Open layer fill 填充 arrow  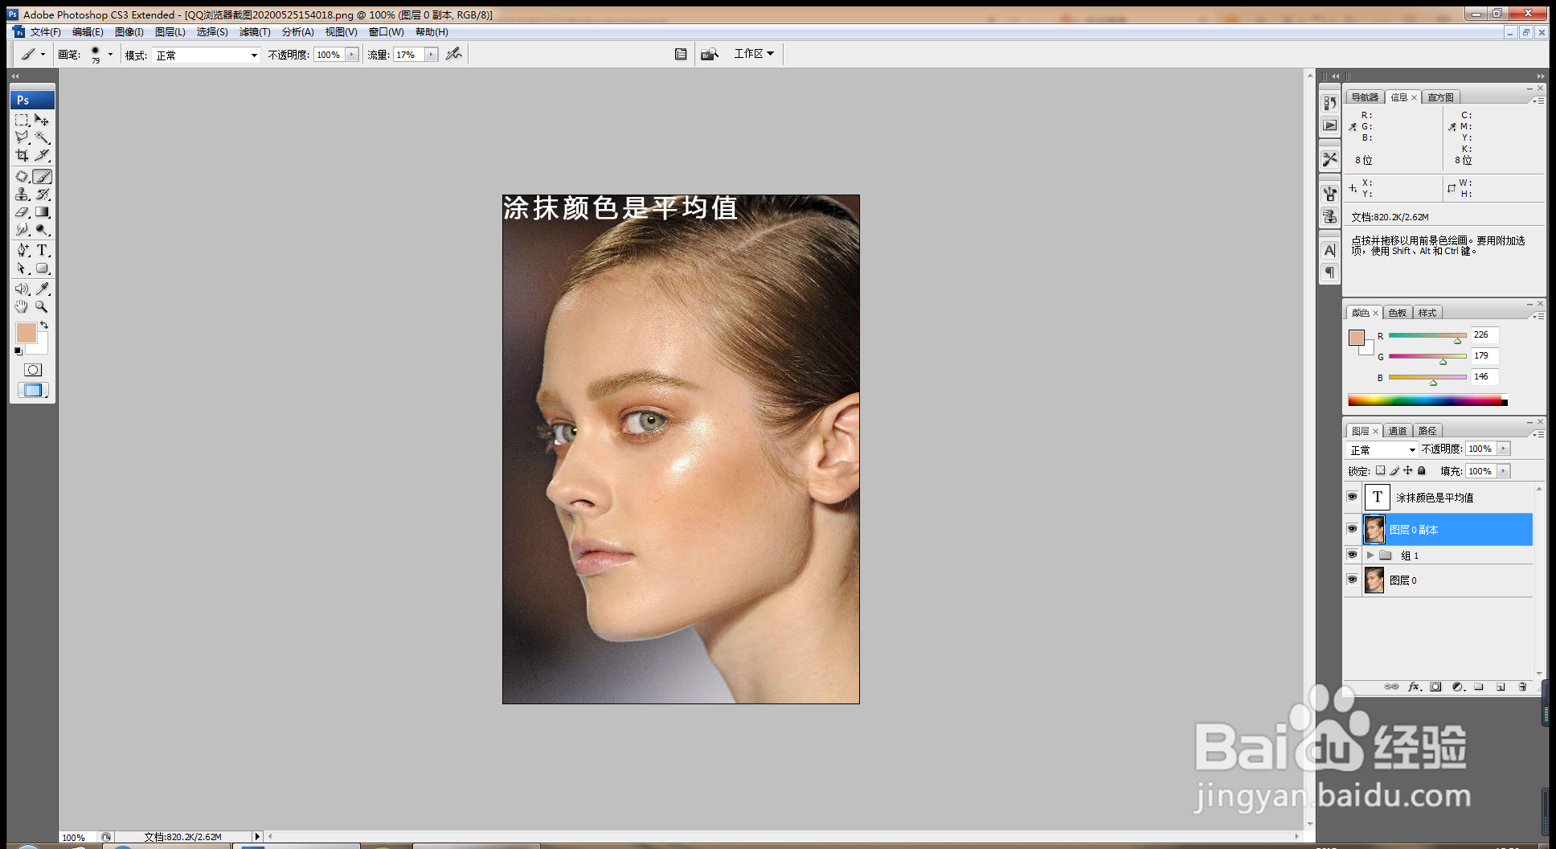coord(1503,471)
